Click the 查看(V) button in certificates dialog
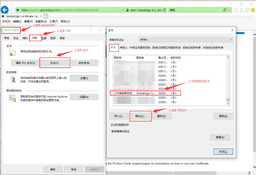Image resolution: width=256 pixels, height=175 pixels. coord(220,137)
